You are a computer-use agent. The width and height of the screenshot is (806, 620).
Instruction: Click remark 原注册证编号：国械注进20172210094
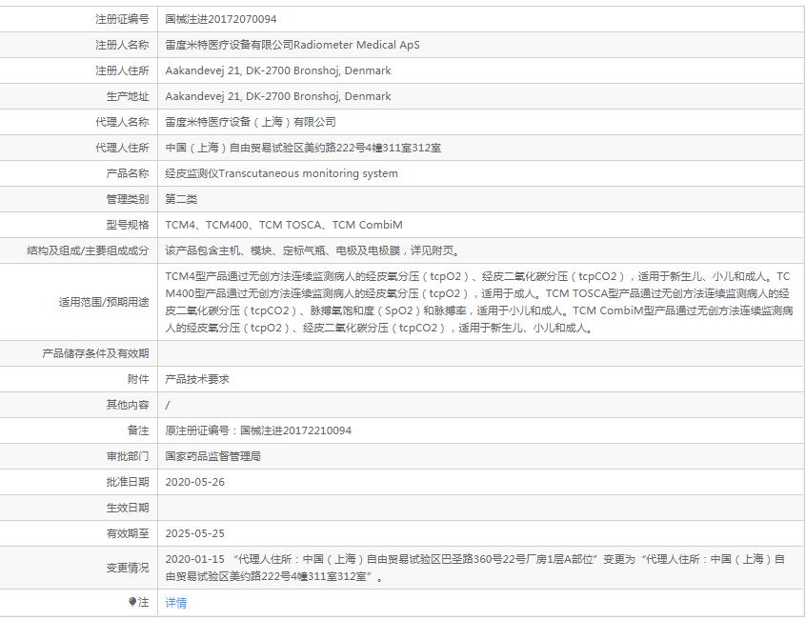point(258,430)
